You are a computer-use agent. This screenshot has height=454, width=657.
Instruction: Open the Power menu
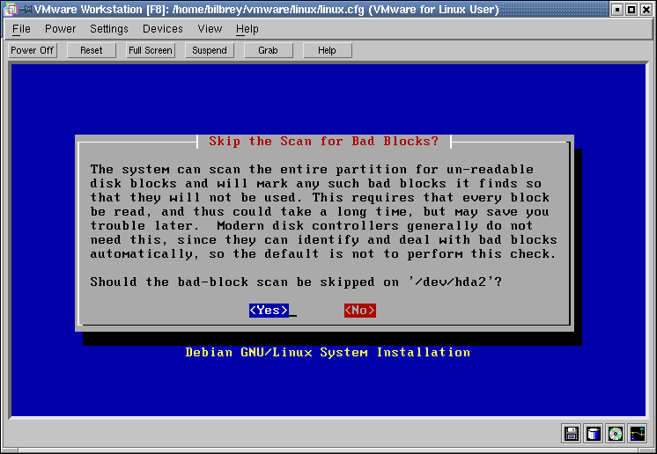(60, 29)
